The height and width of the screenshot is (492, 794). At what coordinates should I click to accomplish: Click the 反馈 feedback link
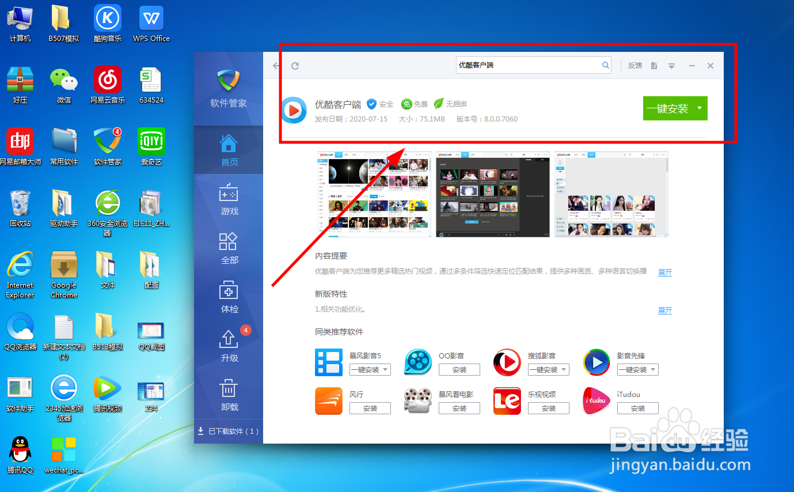635,66
